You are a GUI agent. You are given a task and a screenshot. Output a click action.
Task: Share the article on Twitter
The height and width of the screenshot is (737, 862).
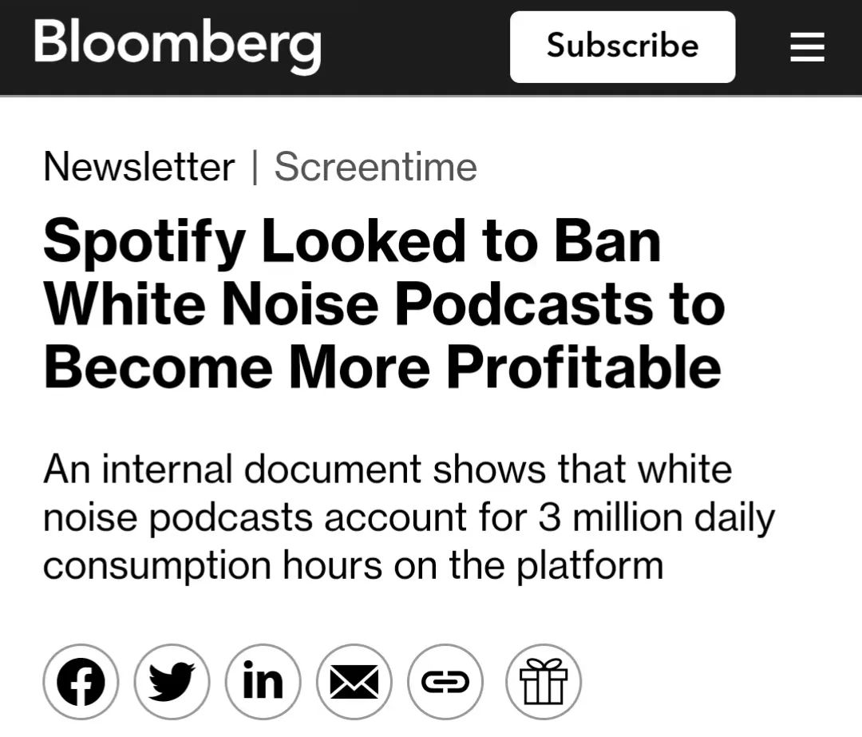coord(172,683)
